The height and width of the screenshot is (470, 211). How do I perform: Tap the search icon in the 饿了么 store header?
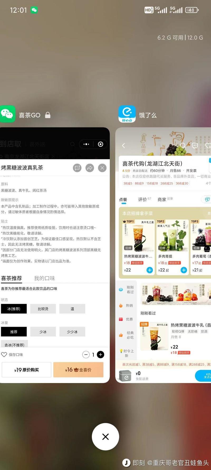183,145
